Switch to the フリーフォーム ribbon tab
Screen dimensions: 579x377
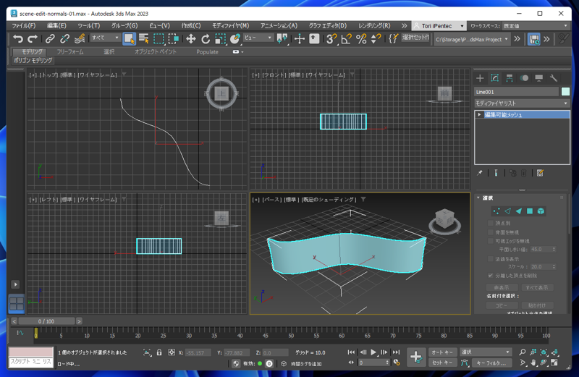tap(69, 51)
